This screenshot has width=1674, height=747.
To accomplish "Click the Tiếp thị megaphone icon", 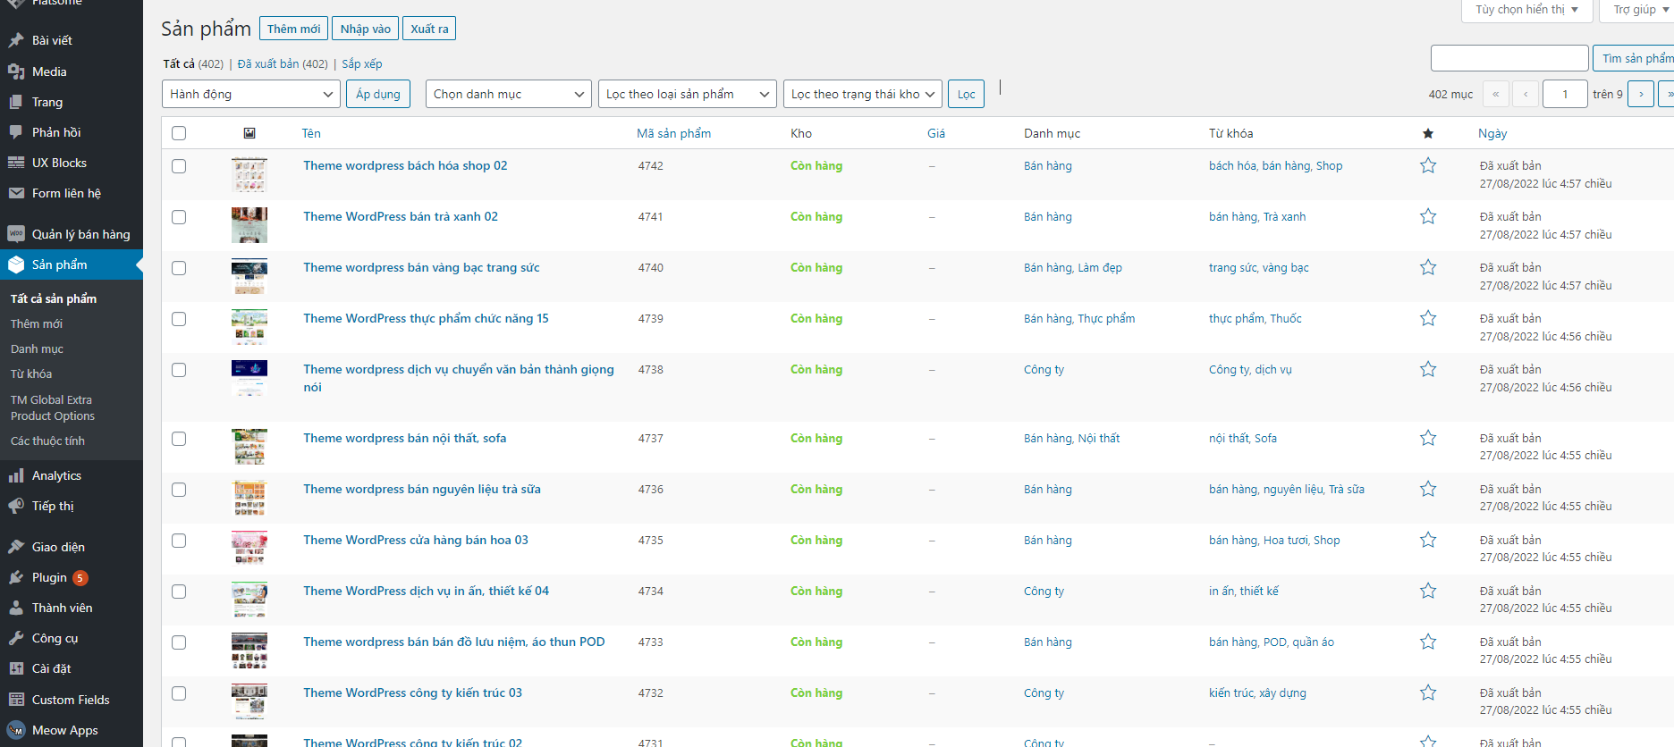I will (x=16, y=506).
